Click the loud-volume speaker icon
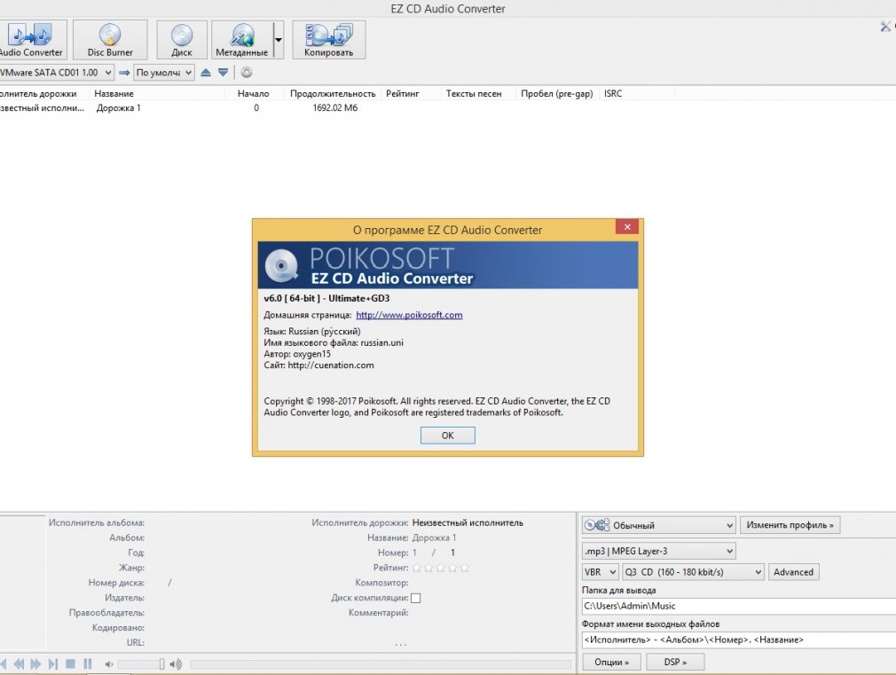 (x=176, y=664)
